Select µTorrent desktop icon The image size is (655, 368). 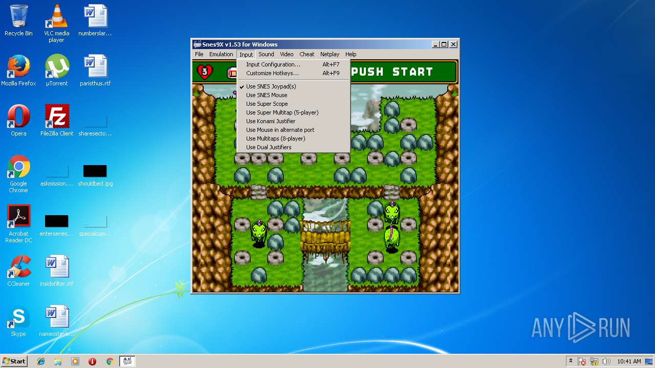coord(56,71)
